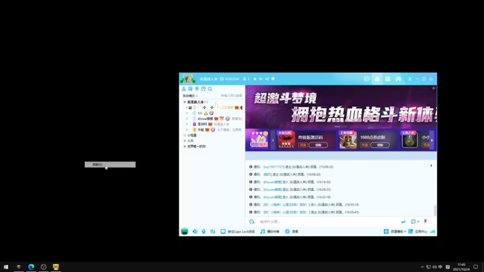The width and height of the screenshot is (484, 272).
Task: Click the chat message input field
Action: coord(327,221)
